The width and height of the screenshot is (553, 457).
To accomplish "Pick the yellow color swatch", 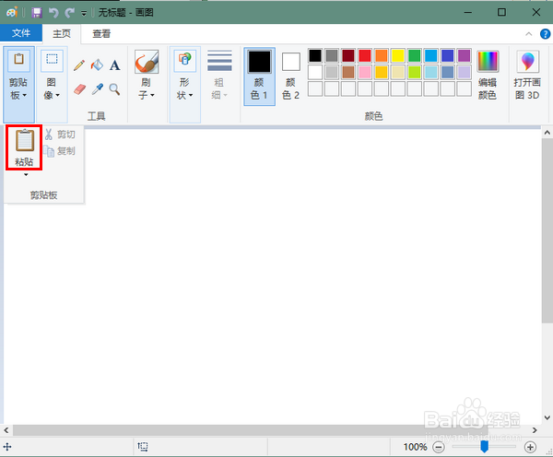I will (x=398, y=55).
